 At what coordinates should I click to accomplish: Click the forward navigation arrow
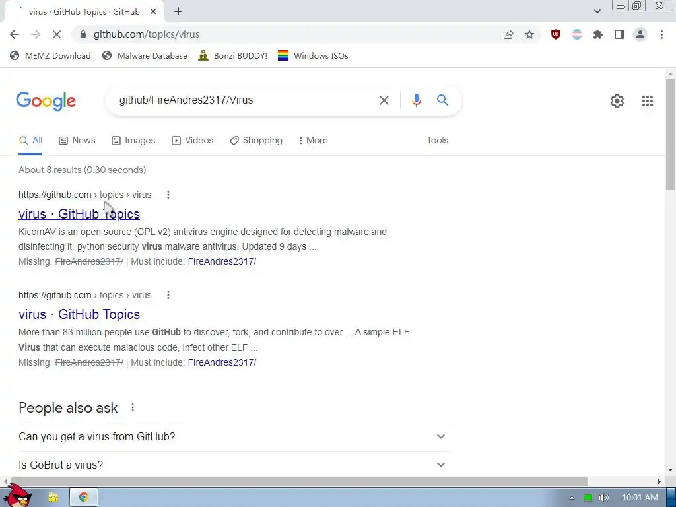click(x=36, y=34)
